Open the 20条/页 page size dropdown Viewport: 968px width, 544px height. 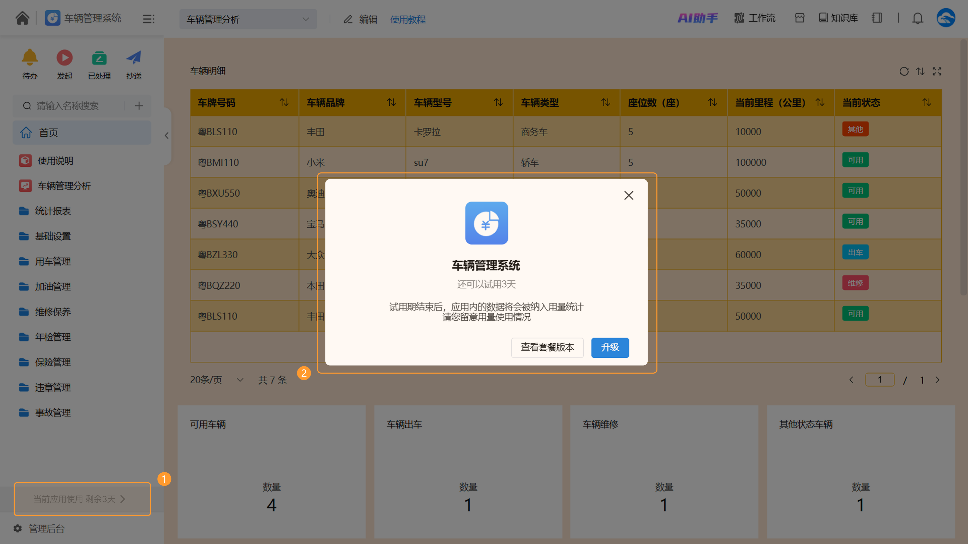click(x=217, y=380)
